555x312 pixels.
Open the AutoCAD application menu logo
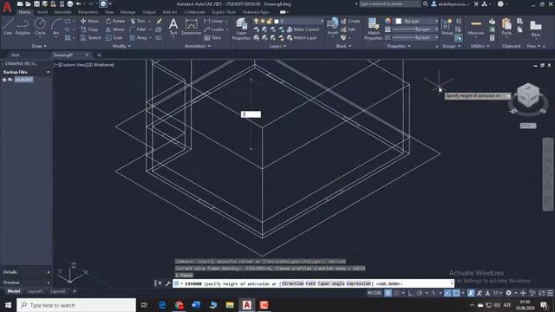[x=7, y=7]
